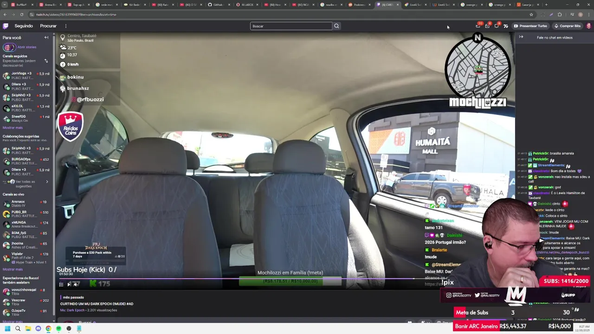Click the Presentear Turbo button

click(x=530, y=26)
